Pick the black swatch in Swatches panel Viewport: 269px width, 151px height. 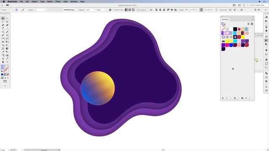[235, 29]
